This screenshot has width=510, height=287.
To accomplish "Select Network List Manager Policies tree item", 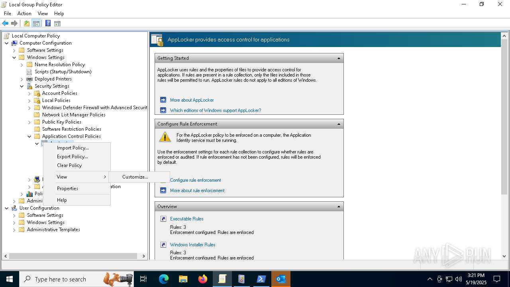I will [x=74, y=115].
